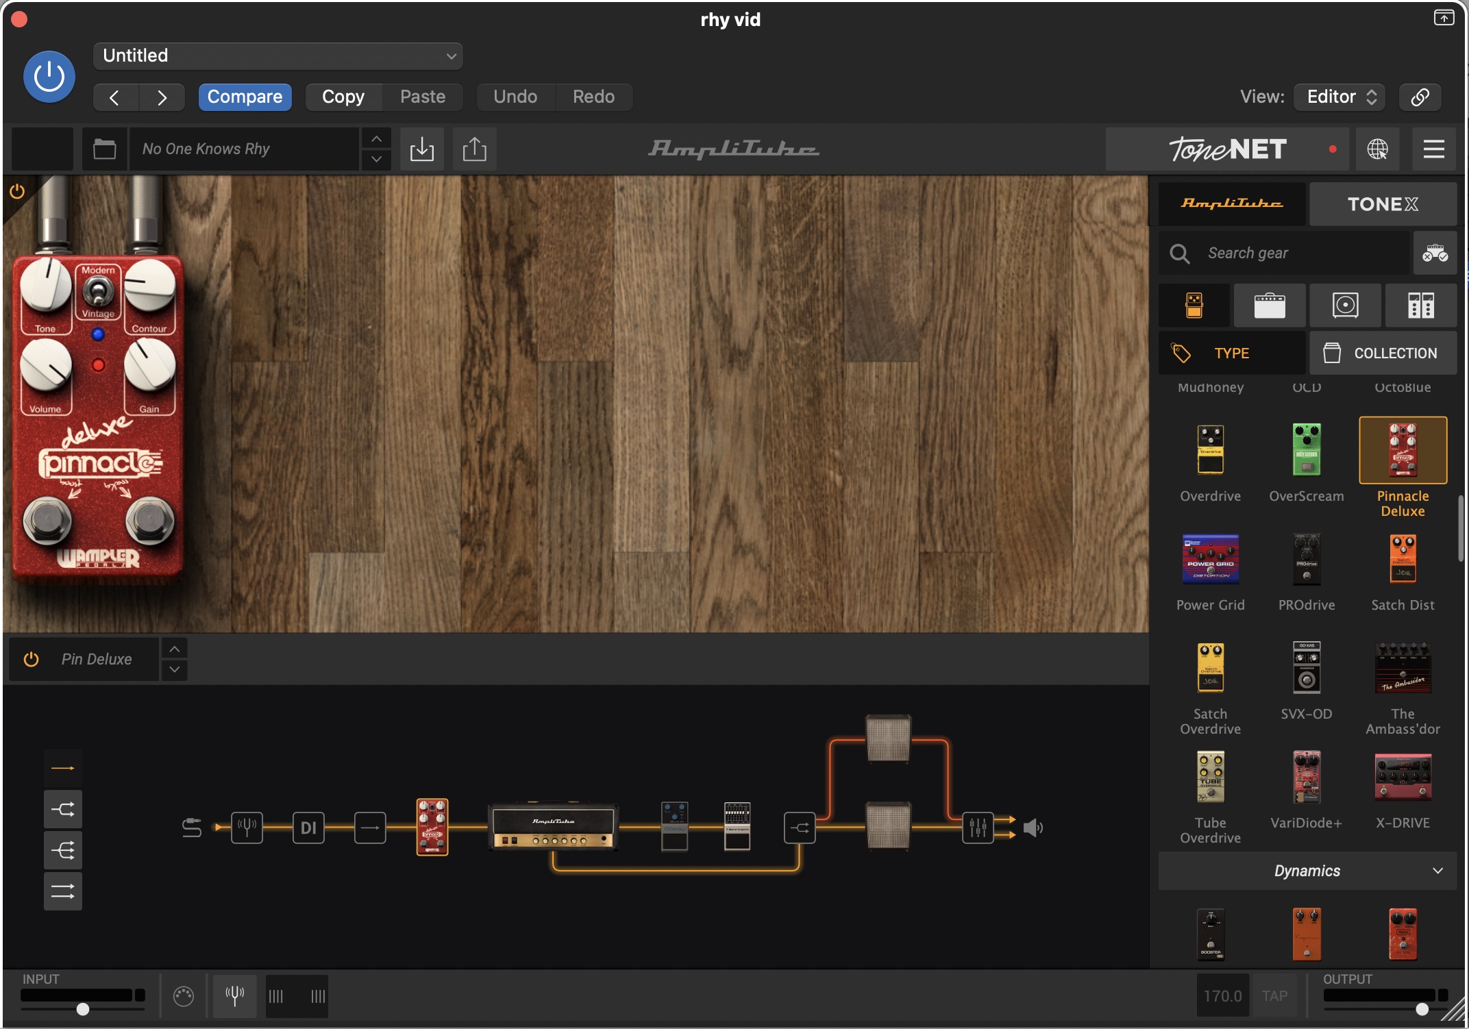Click the save preset download icon
The width and height of the screenshot is (1469, 1029).
[421, 149]
